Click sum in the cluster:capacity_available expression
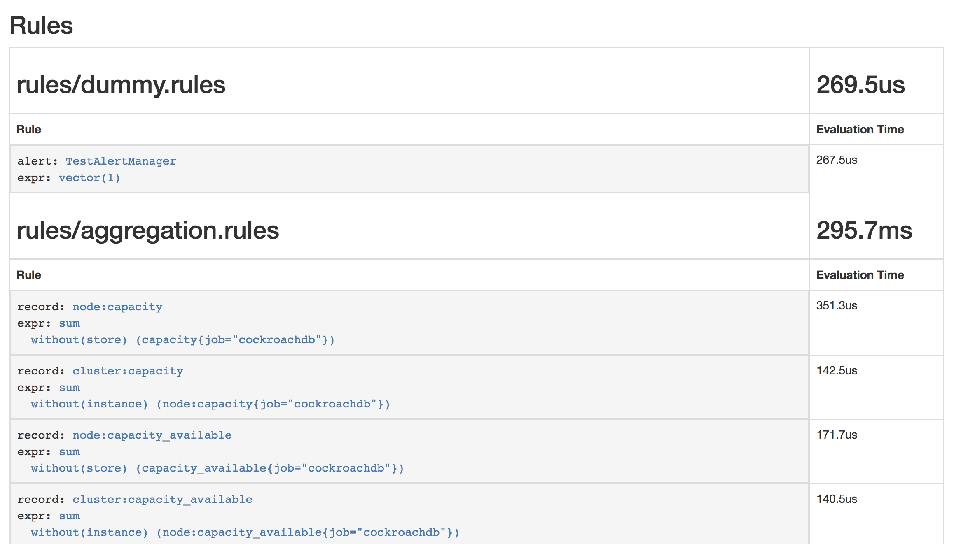954x544 pixels. point(69,516)
